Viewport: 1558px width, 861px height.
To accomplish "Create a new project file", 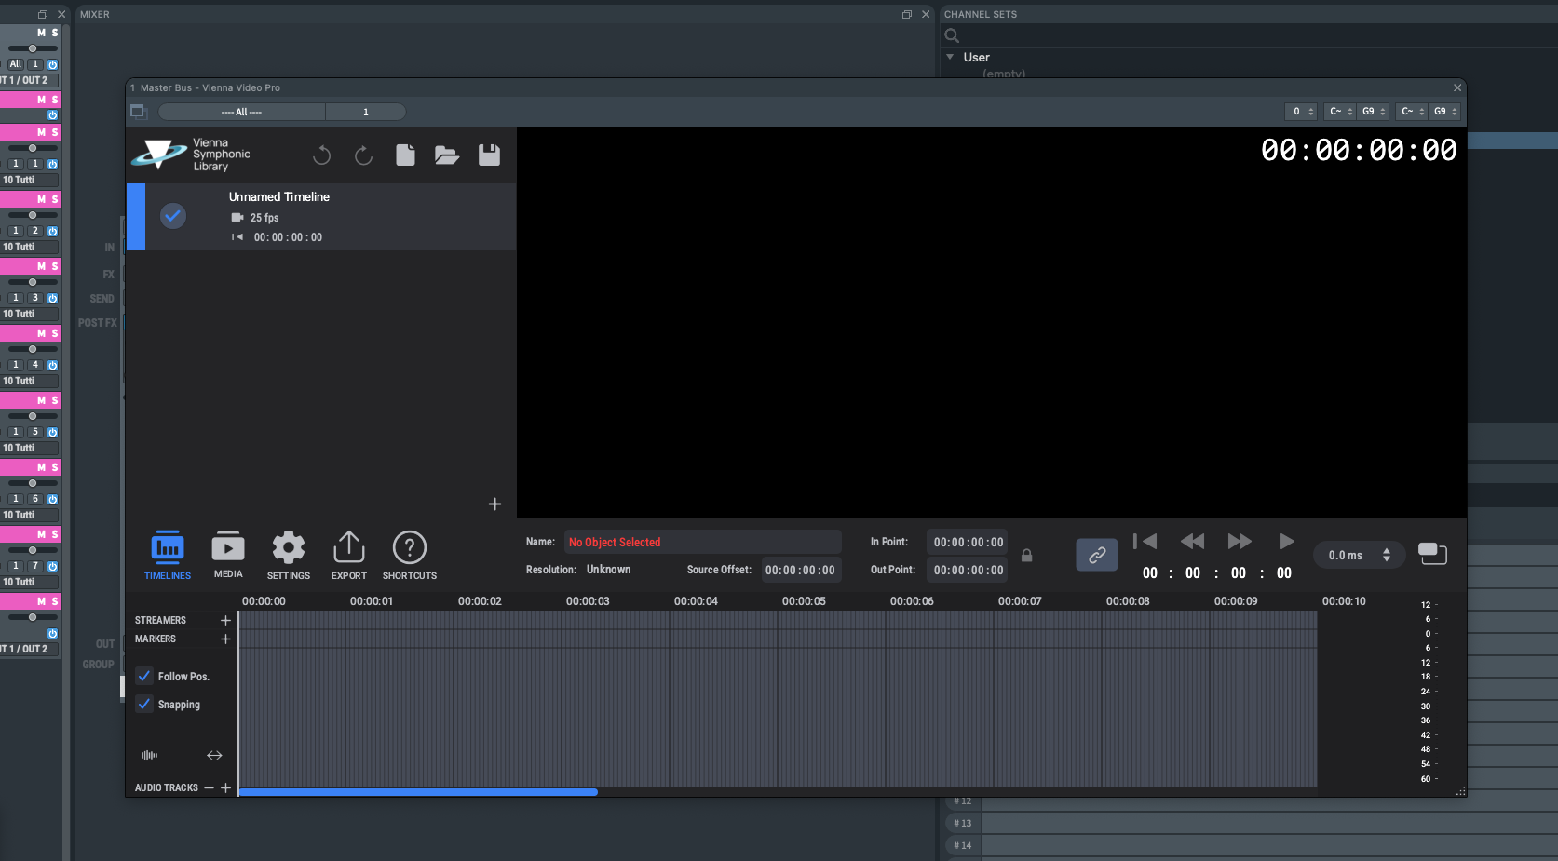I will point(405,155).
